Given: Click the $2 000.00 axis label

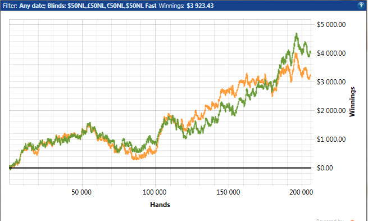Looking at the screenshot, I should coord(331,111).
